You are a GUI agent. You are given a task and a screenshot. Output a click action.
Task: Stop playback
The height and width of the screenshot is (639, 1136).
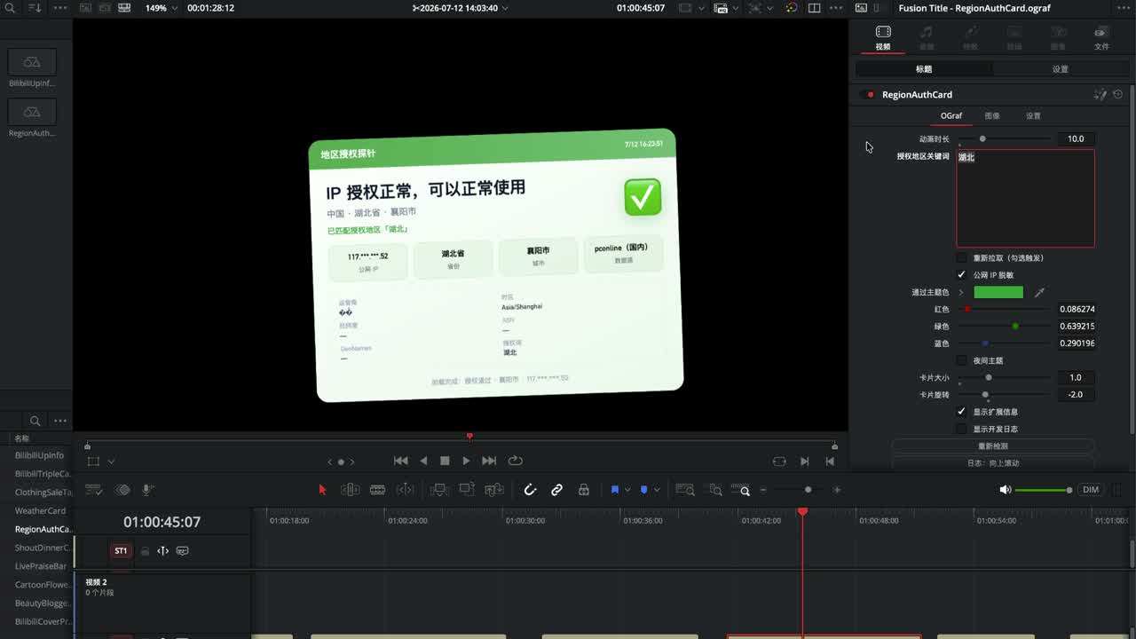tap(445, 461)
